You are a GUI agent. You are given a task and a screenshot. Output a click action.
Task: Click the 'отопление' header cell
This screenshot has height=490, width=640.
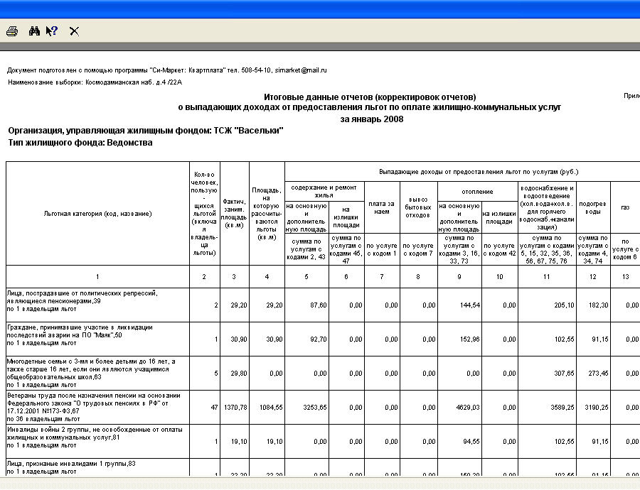478,191
